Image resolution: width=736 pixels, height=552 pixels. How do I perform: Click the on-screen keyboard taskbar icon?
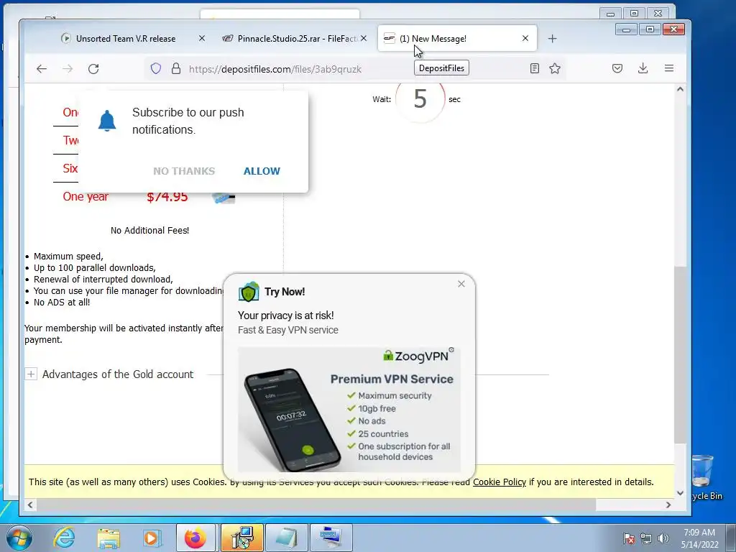click(x=331, y=538)
